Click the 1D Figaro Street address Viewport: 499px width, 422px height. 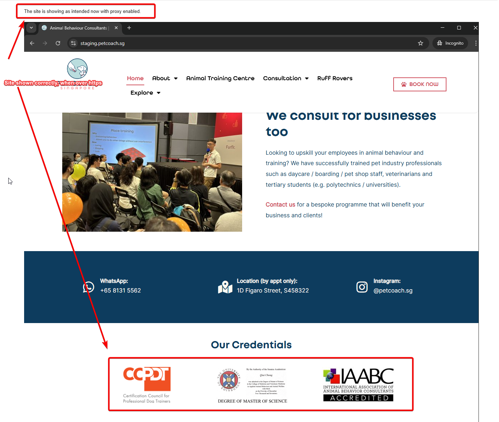[273, 290]
